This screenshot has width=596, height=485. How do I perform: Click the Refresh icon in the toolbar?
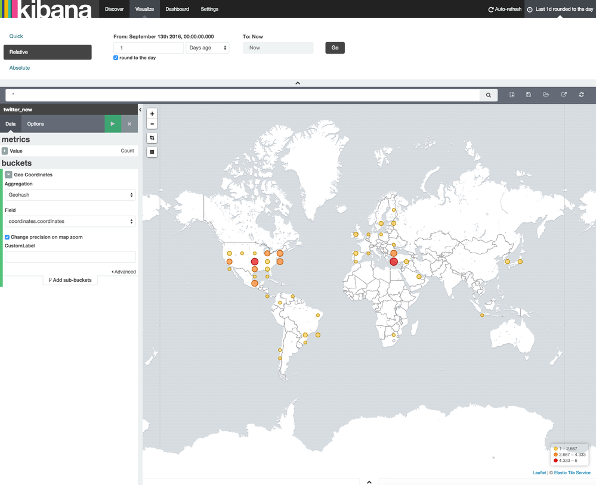click(x=582, y=94)
